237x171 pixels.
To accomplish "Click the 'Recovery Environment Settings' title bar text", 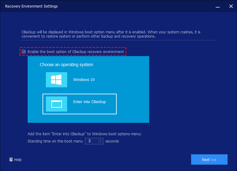I will [x=31, y=6].
